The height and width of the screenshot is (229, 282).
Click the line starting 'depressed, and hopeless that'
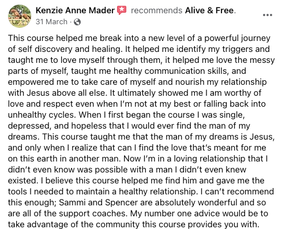pos(129,126)
